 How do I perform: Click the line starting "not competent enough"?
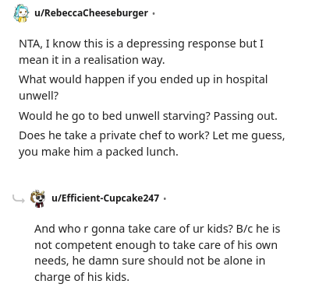156,245
